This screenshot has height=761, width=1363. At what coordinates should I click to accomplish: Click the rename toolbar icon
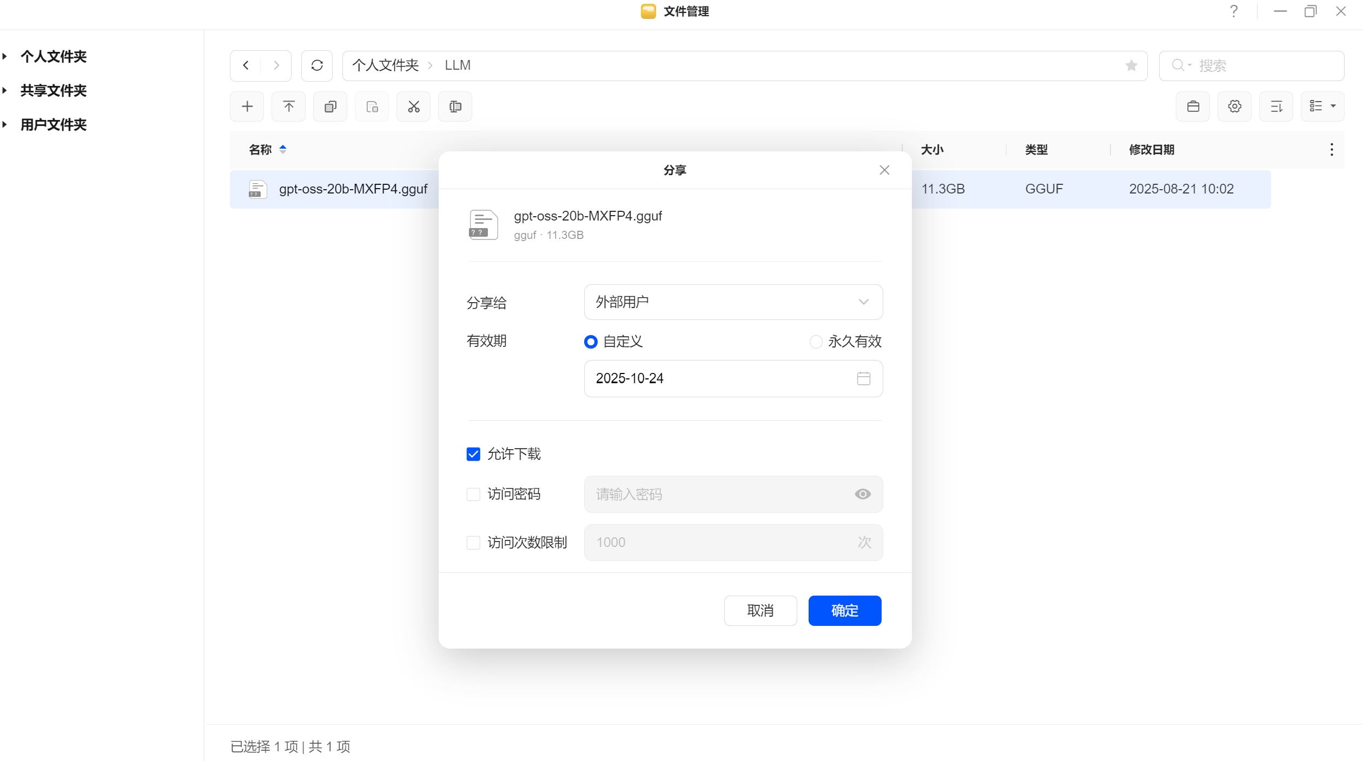tap(455, 106)
